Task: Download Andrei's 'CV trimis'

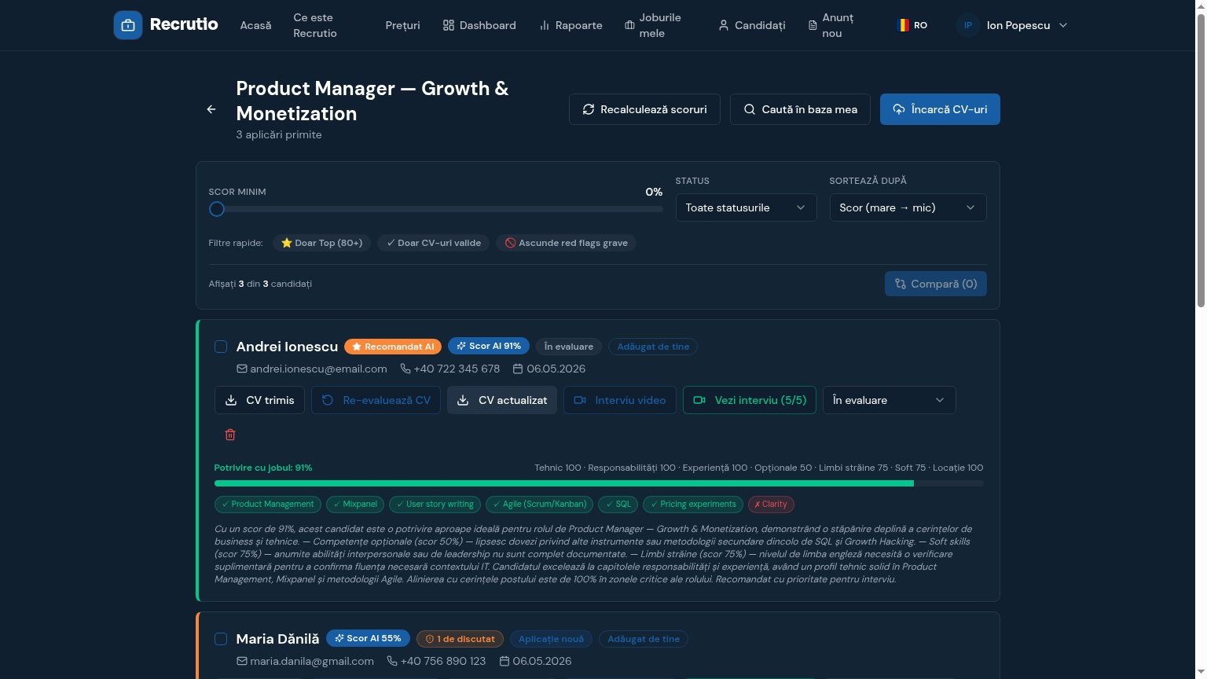Action: pos(259,400)
